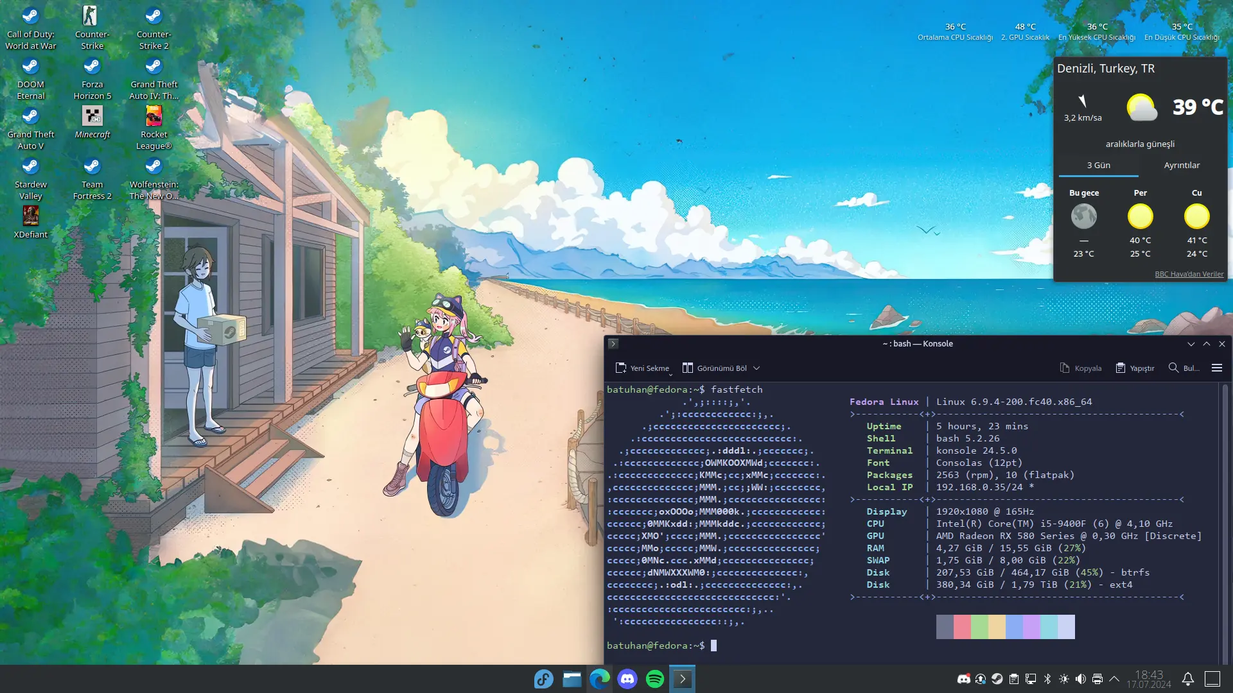
Task: Click the 2. GPU Sıcaklık sensor reading
Action: (1026, 31)
